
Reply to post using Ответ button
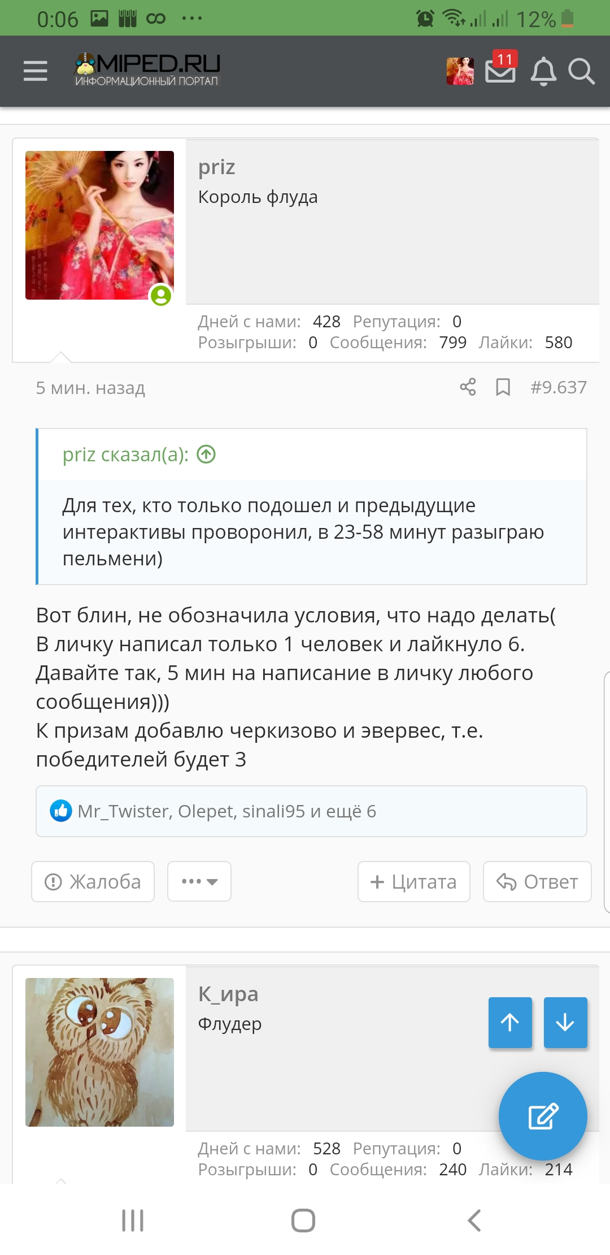click(x=537, y=881)
